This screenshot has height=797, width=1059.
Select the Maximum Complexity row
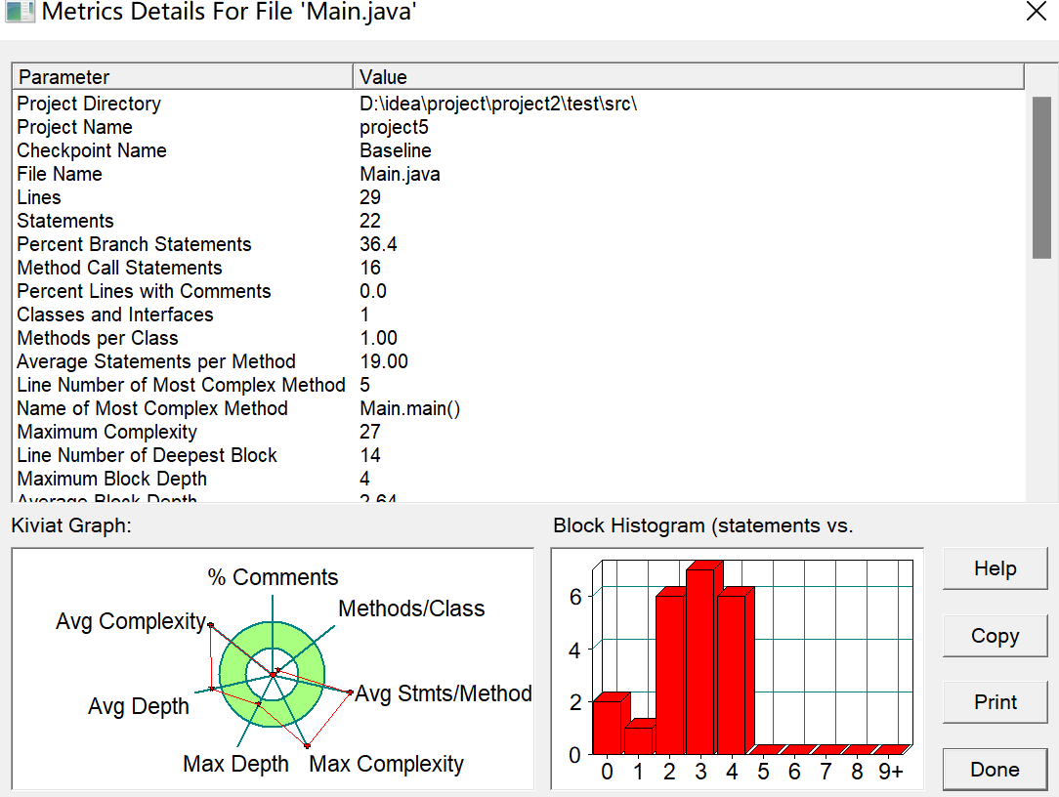click(518, 432)
